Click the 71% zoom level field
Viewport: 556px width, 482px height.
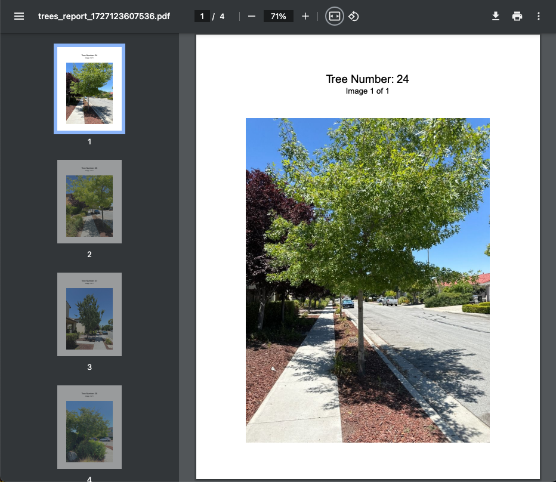pos(278,16)
